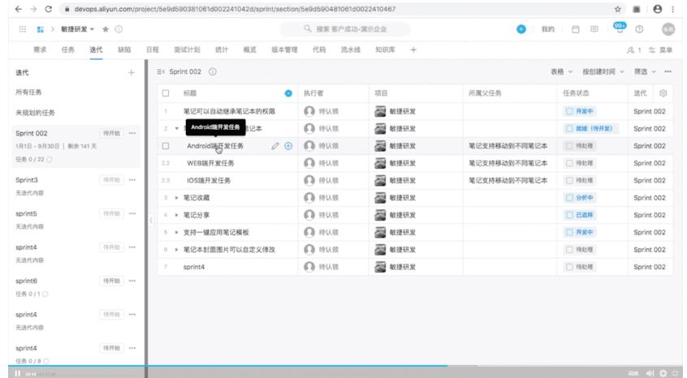
Task: Add a subtask to the Android task
Action: click(288, 146)
